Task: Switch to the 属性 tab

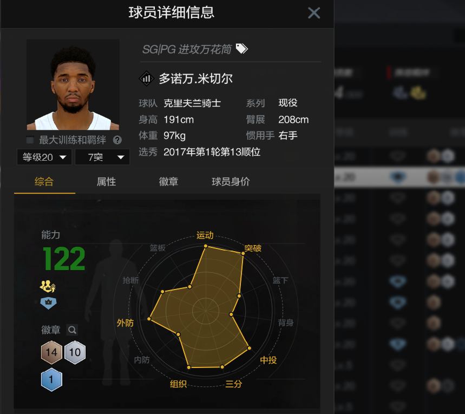Action: tap(106, 181)
